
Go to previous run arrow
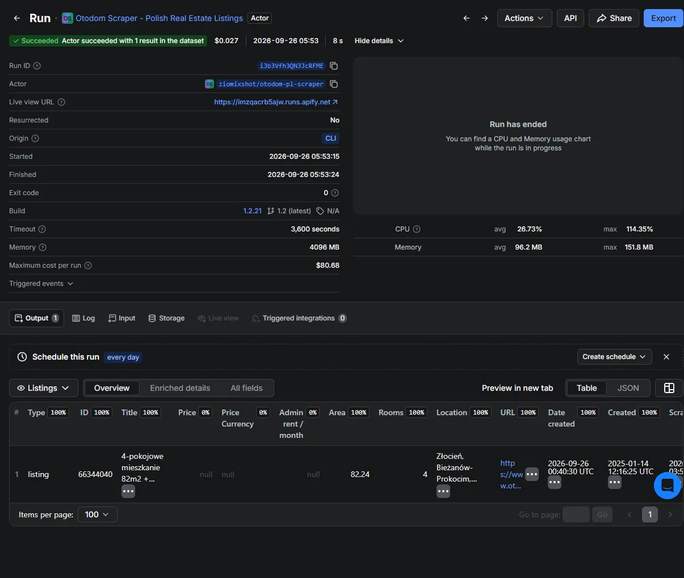click(467, 18)
